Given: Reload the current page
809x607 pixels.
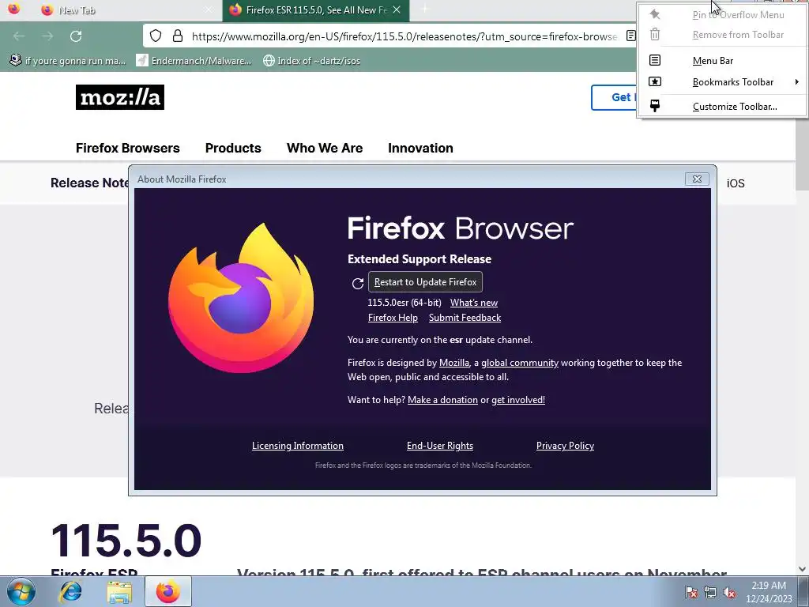Looking at the screenshot, I should pyautogui.click(x=76, y=36).
